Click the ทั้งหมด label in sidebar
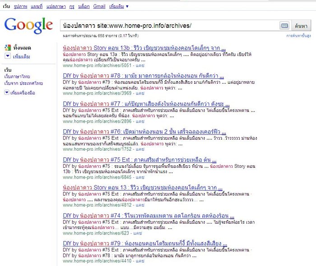Screen dimensions: 316x266 point(22,48)
